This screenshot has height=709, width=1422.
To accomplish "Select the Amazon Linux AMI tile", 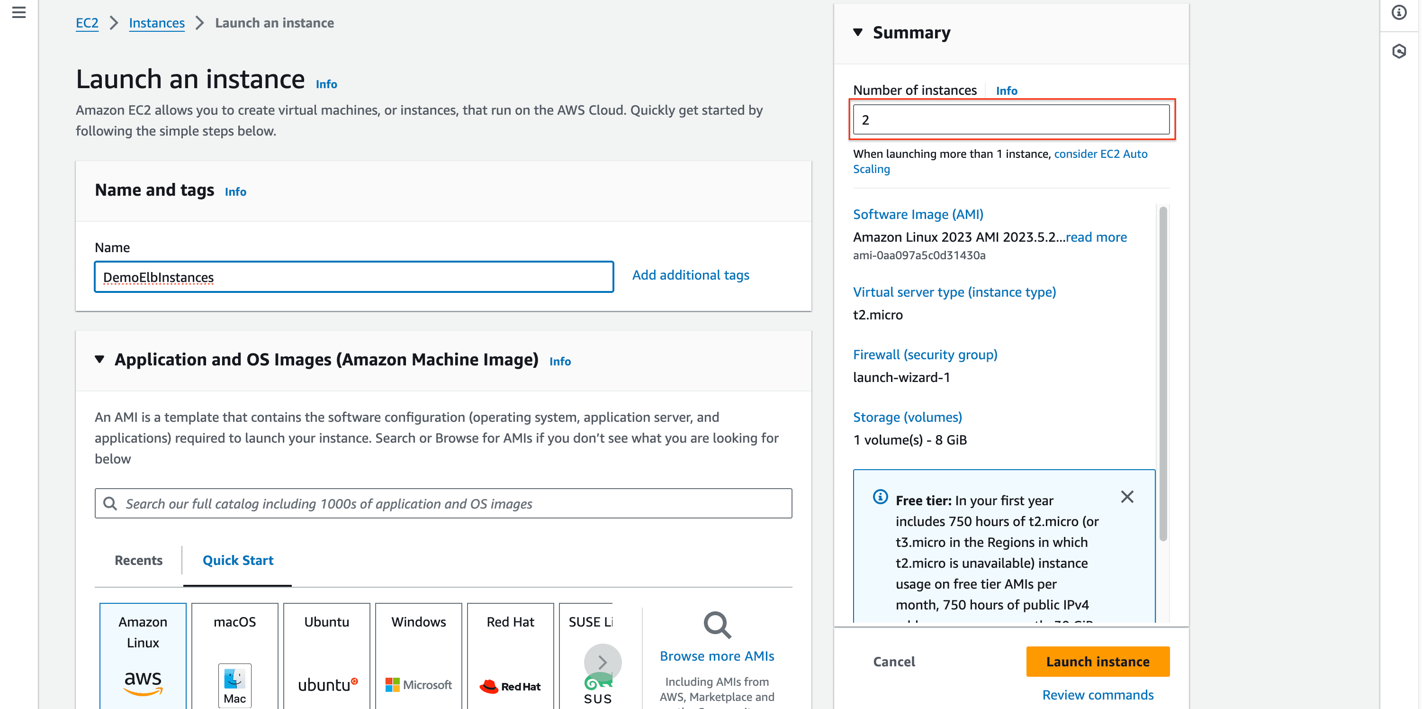I will tap(143, 655).
